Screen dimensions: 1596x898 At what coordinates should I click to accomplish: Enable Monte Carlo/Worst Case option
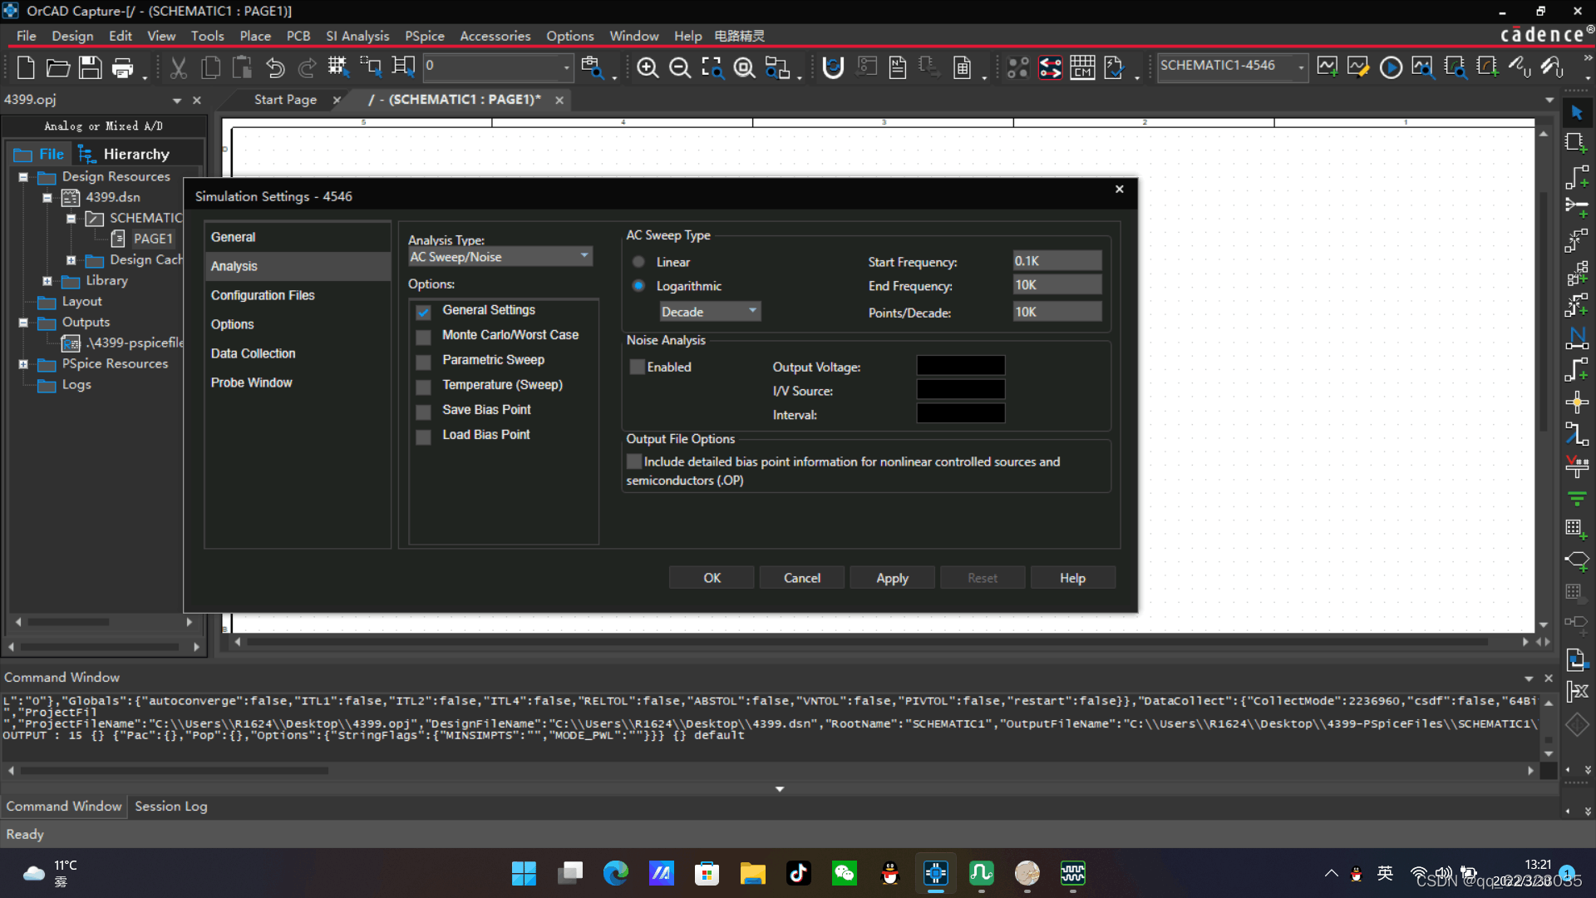coord(423,337)
